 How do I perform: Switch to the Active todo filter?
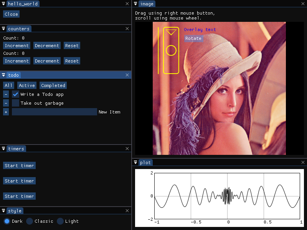click(x=26, y=85)
